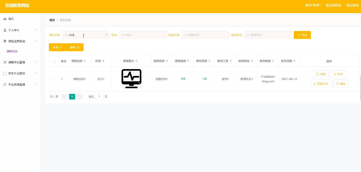Click the person icon for 个人中心
Viewport: 361px width, 172px height.
tap(5, 30)
